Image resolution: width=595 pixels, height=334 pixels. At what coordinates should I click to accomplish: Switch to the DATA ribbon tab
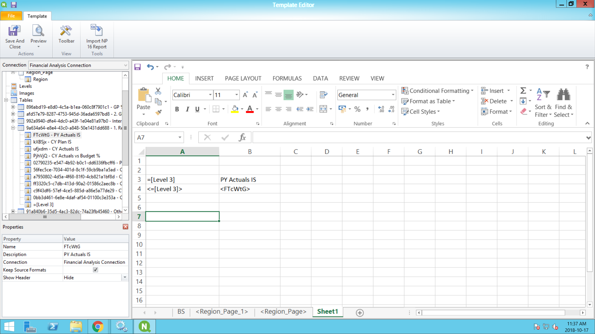pos(320,79)
